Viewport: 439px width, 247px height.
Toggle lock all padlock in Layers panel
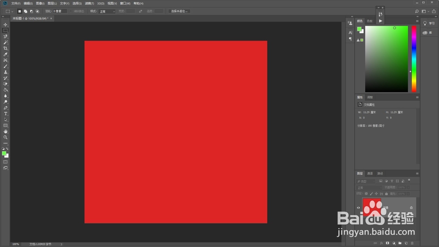[386, 193]
